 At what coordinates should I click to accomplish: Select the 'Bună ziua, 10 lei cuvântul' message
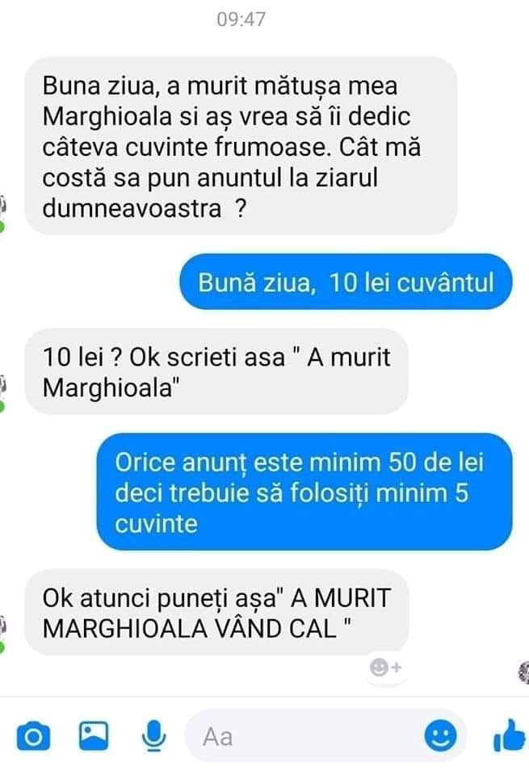tap(346, 283)
